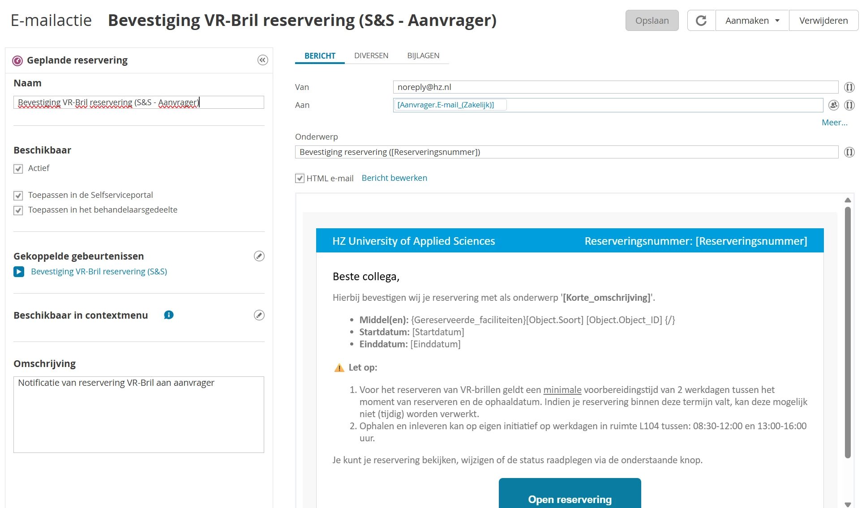866x508 pixels.
Task: Switch to the DIVERSEN tab
Action: coord(371,55)
